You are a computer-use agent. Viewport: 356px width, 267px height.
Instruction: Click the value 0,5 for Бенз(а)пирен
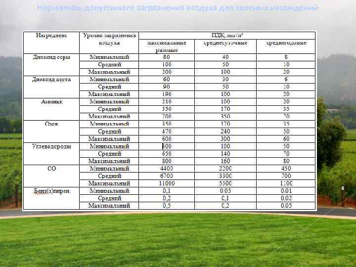click(167, 206)
